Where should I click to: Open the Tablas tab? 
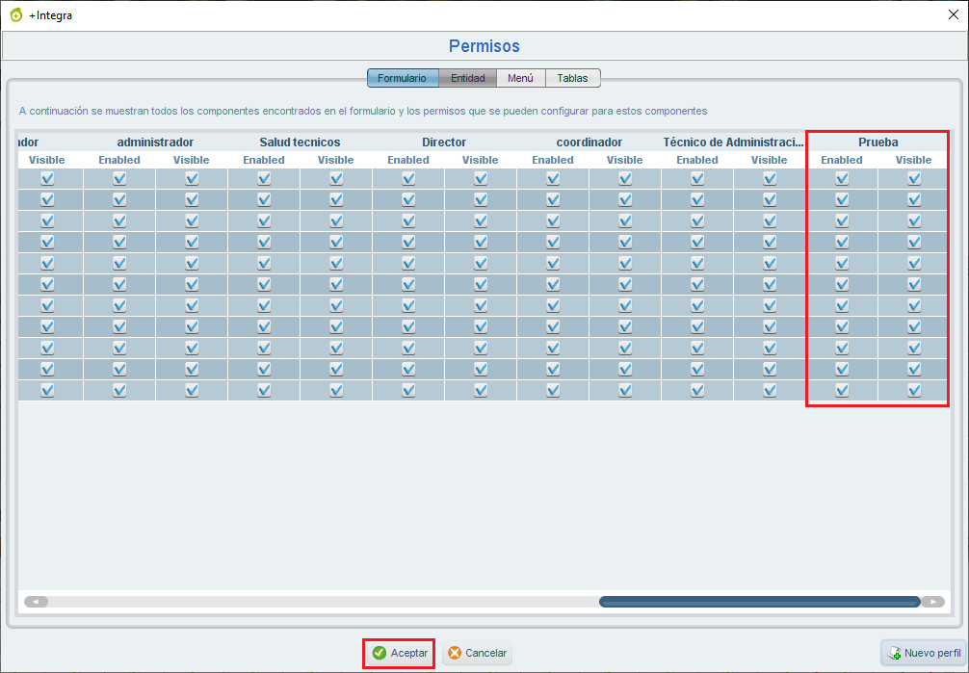tap(572, 79)
